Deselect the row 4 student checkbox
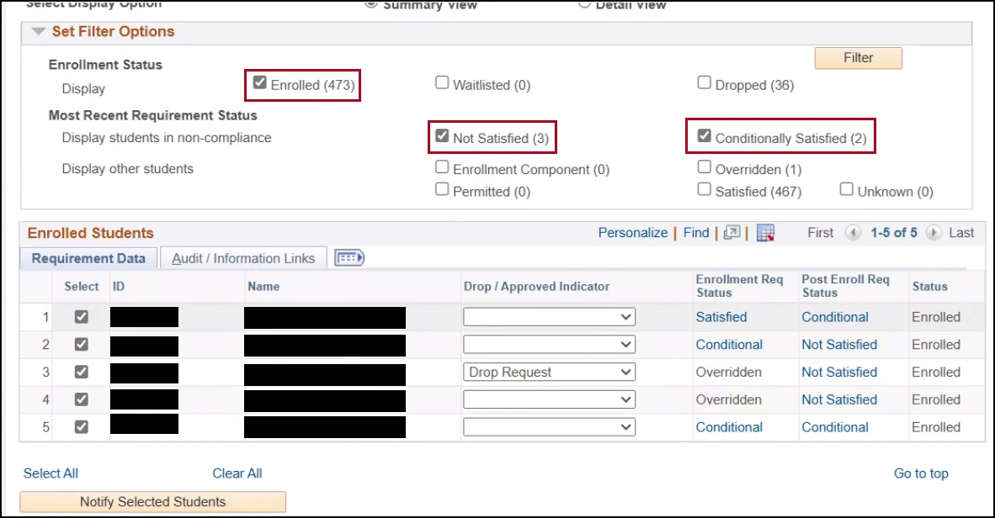This screenshot has height=518, width=995. (x=81, y=399)
